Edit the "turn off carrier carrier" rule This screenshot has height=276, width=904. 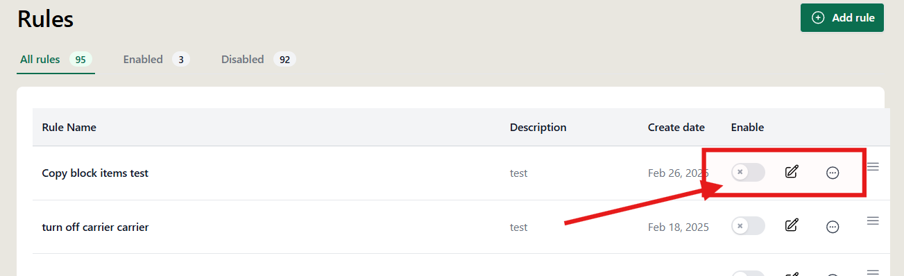(x=792, y=225)
